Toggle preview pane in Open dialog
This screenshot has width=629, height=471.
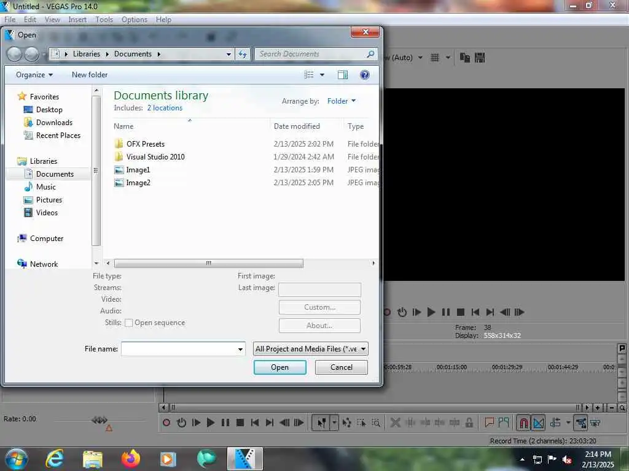(343, 75)
